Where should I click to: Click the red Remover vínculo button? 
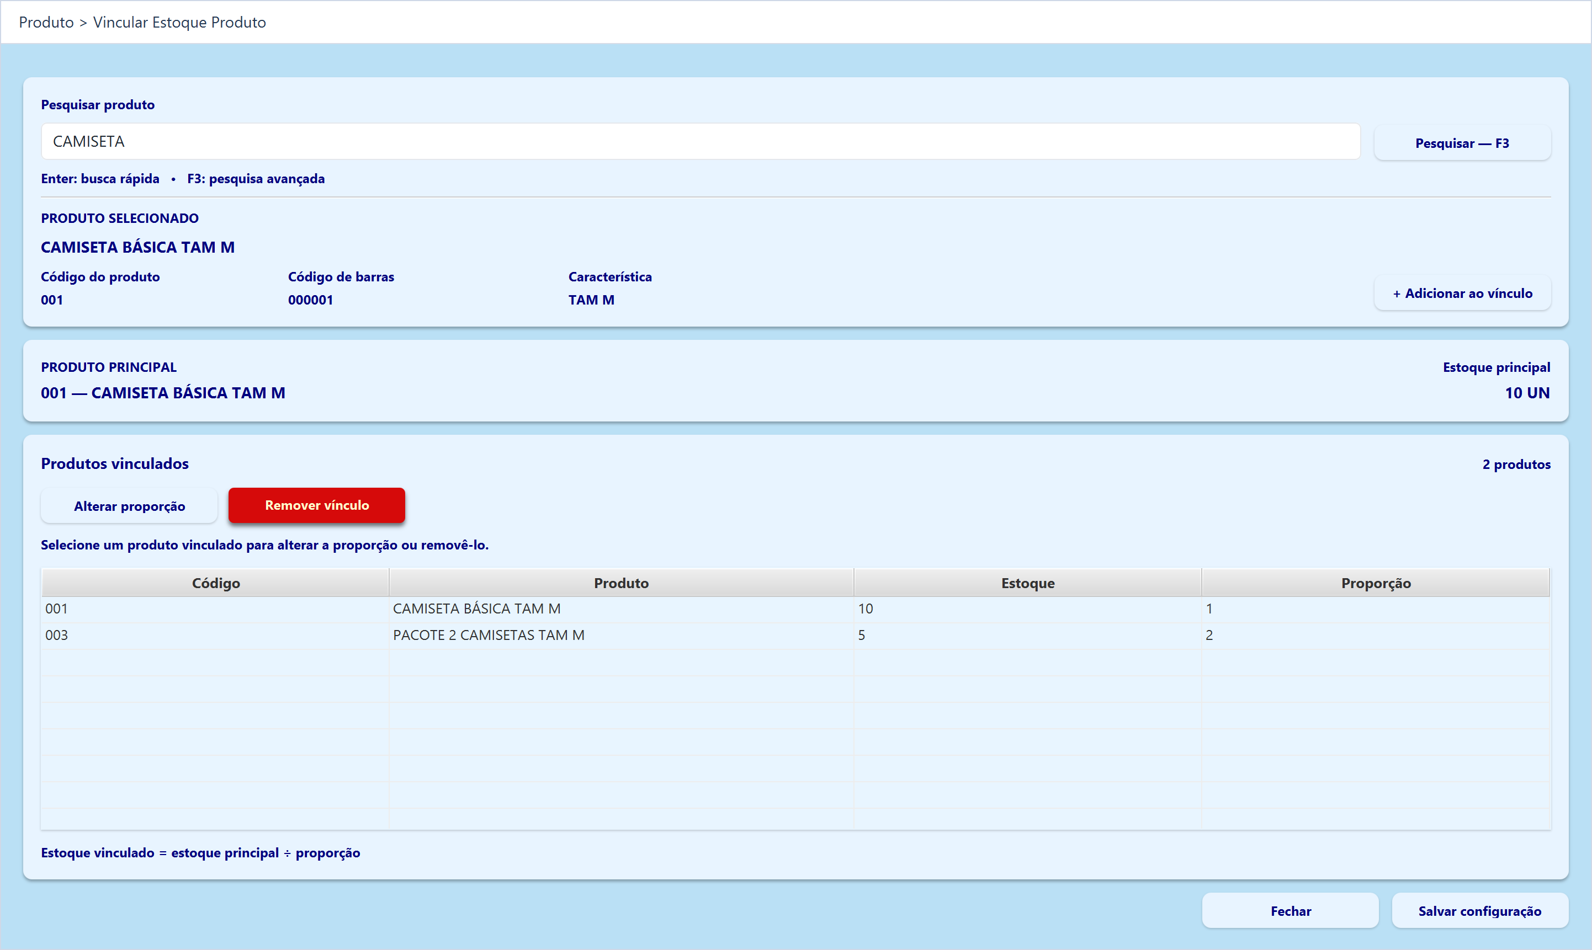pyautogui.click(x=316, y=505)
